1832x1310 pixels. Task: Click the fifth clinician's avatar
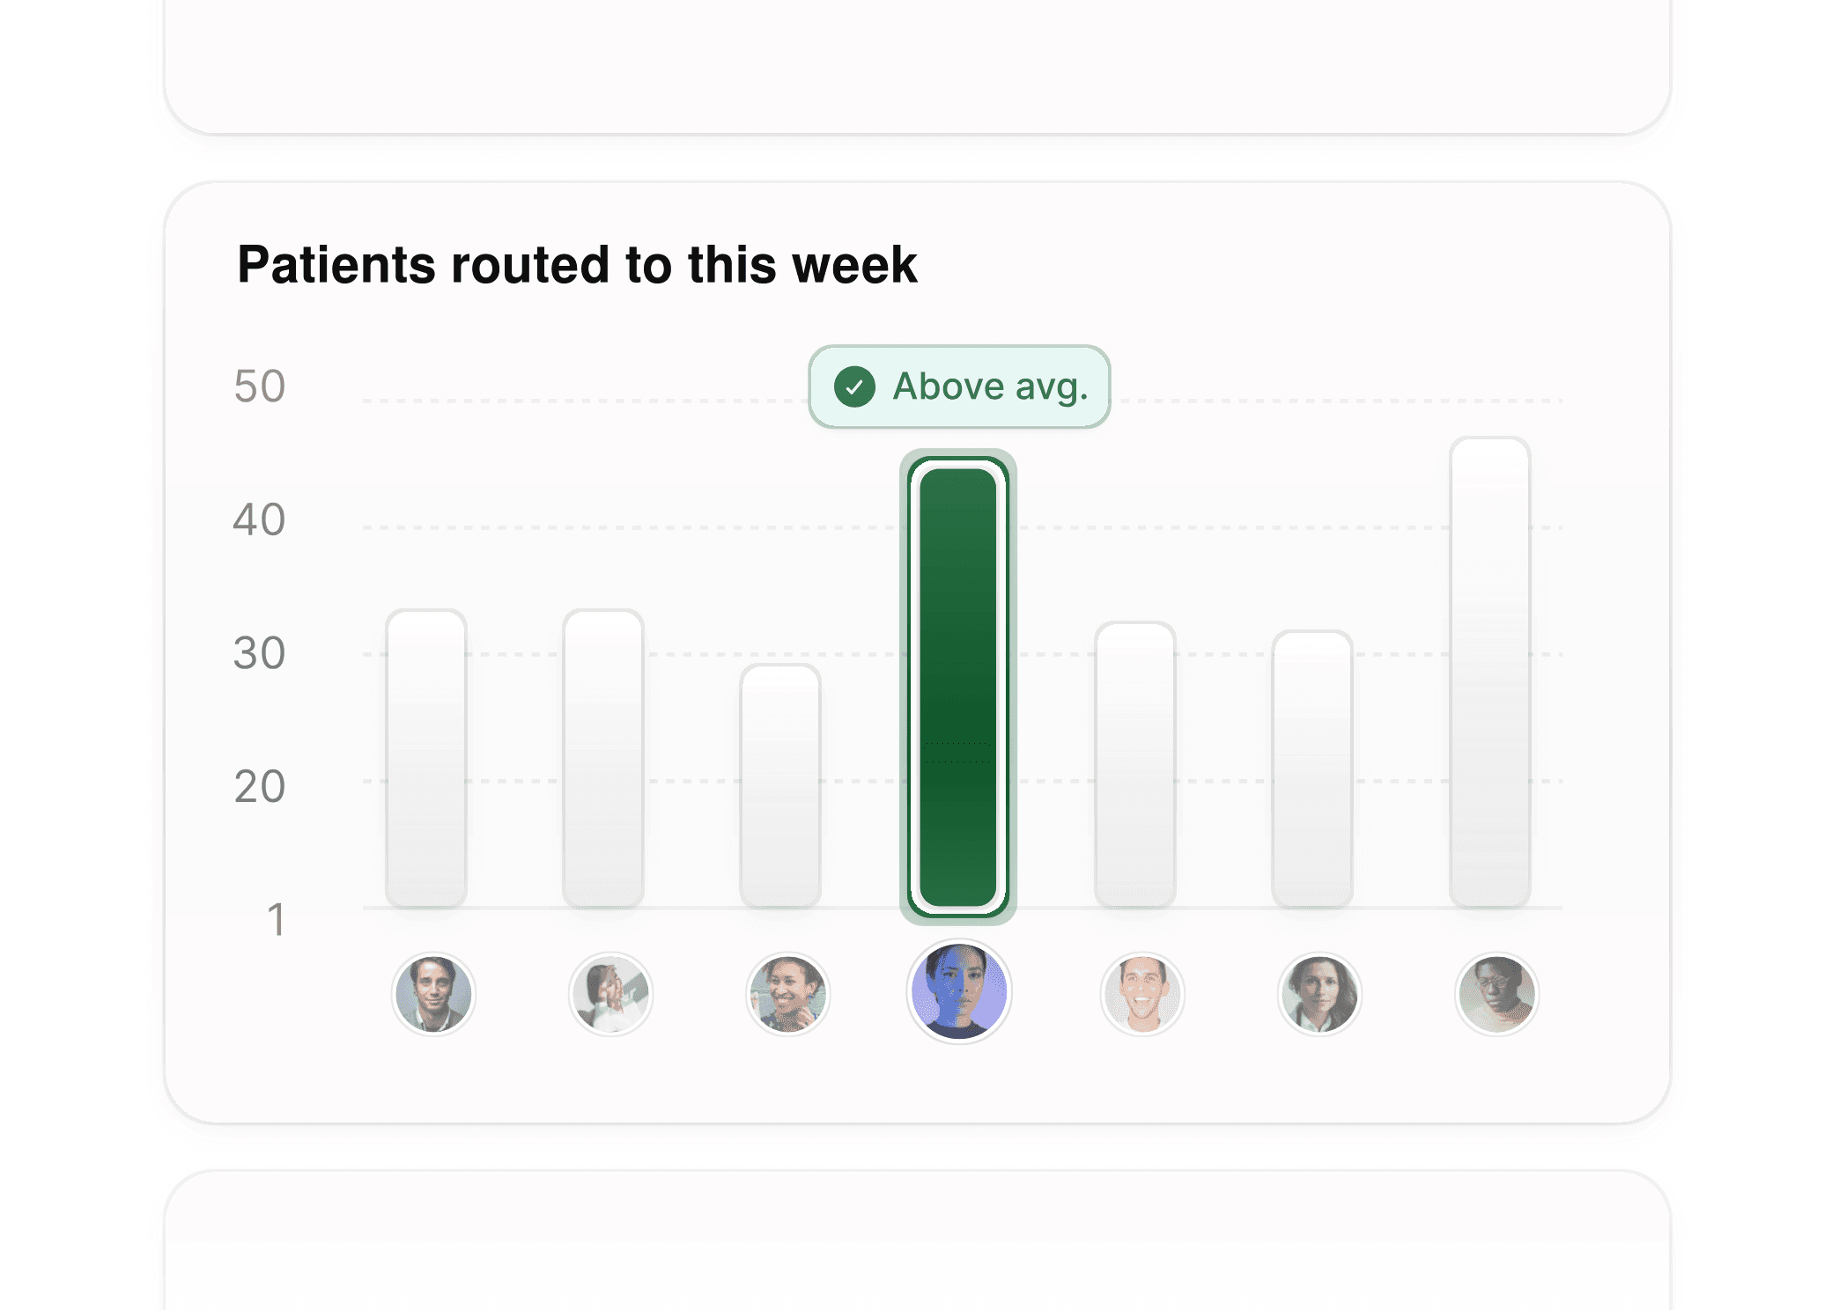coord(1141,993)
